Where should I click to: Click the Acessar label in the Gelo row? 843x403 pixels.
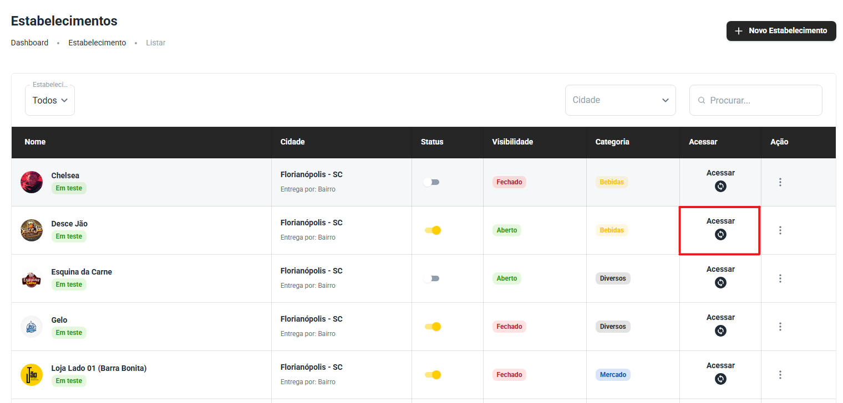point(720,317)
